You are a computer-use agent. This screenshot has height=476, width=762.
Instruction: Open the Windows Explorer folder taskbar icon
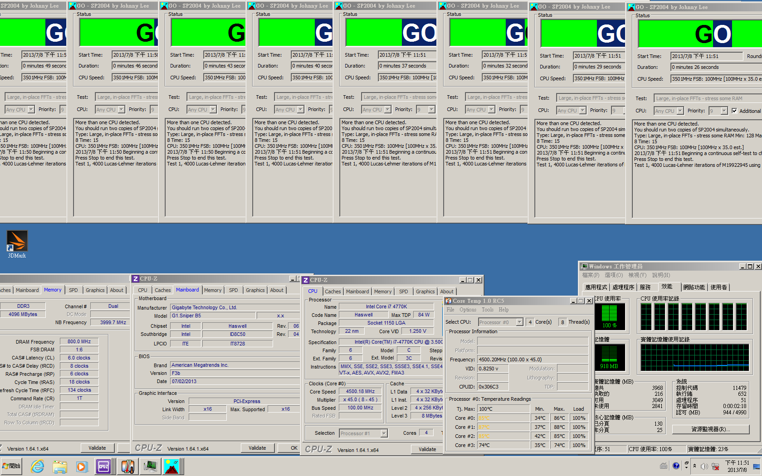coord(59,466)
